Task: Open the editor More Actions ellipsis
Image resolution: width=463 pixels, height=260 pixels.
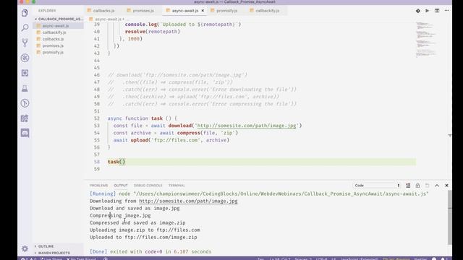Action: 446,11
